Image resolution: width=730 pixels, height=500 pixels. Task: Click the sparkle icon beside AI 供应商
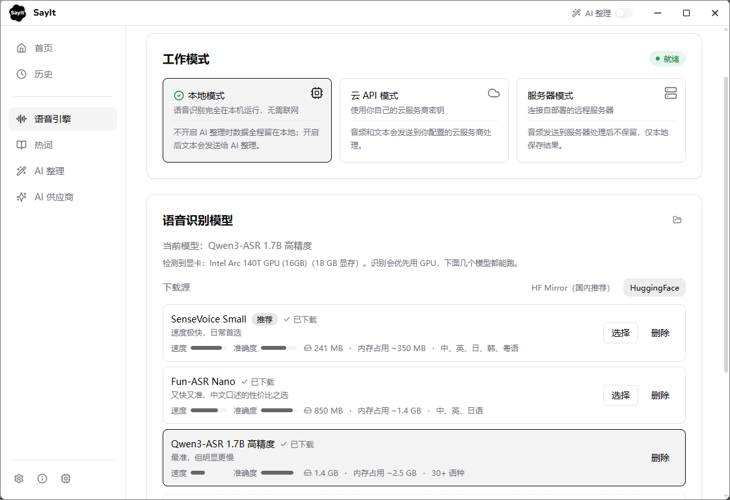coord(21,197)
